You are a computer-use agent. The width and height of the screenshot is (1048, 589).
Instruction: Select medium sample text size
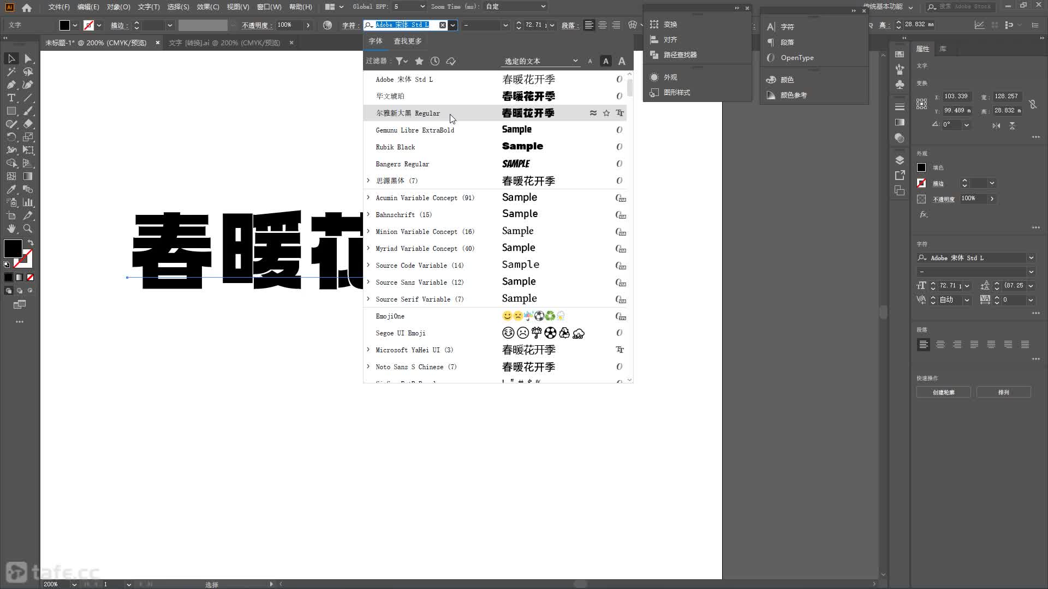[x=606, y=61]
